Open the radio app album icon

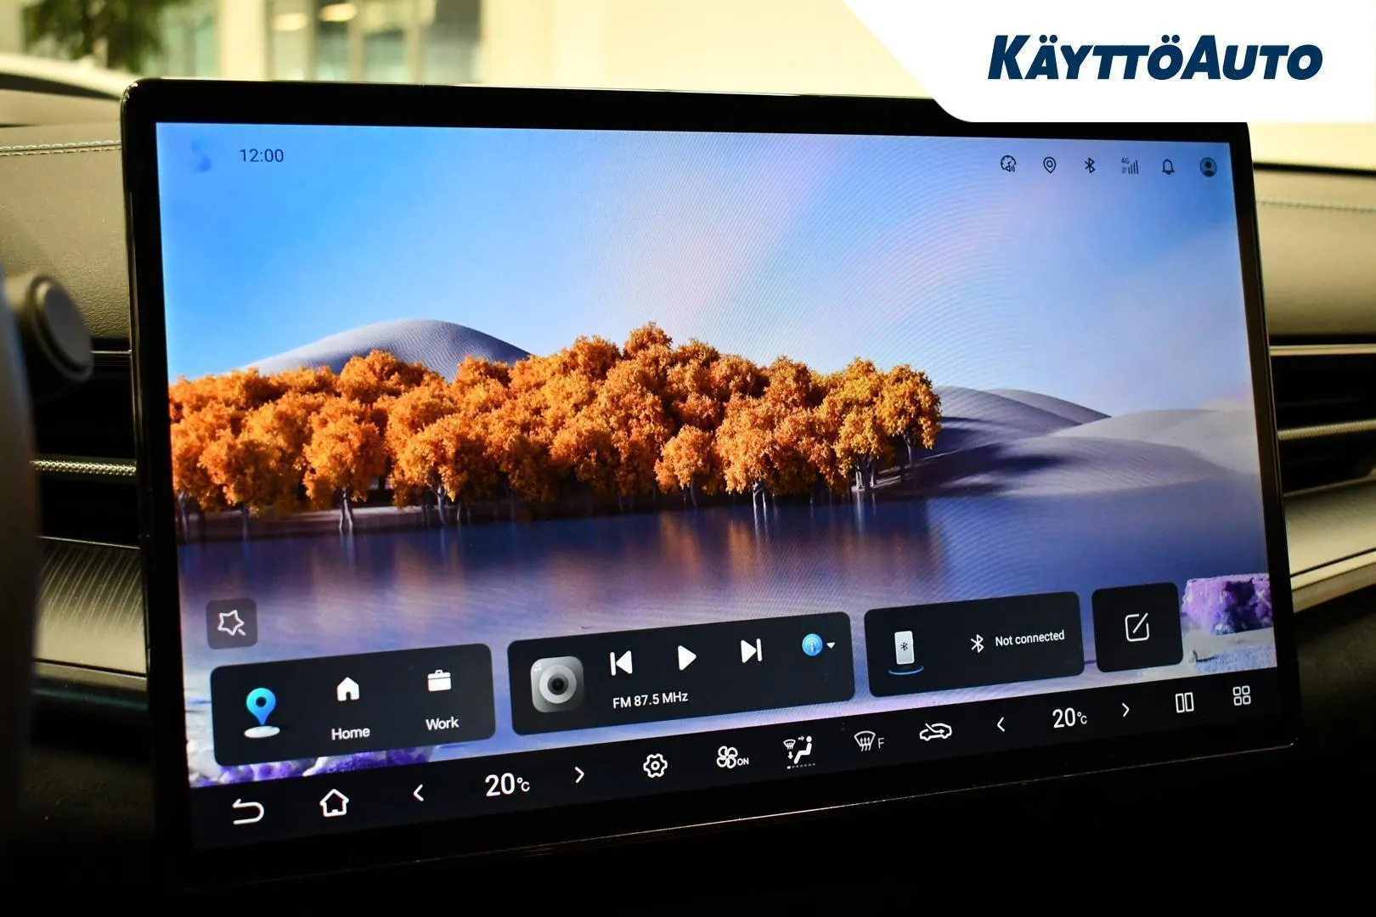click(557, 684)
